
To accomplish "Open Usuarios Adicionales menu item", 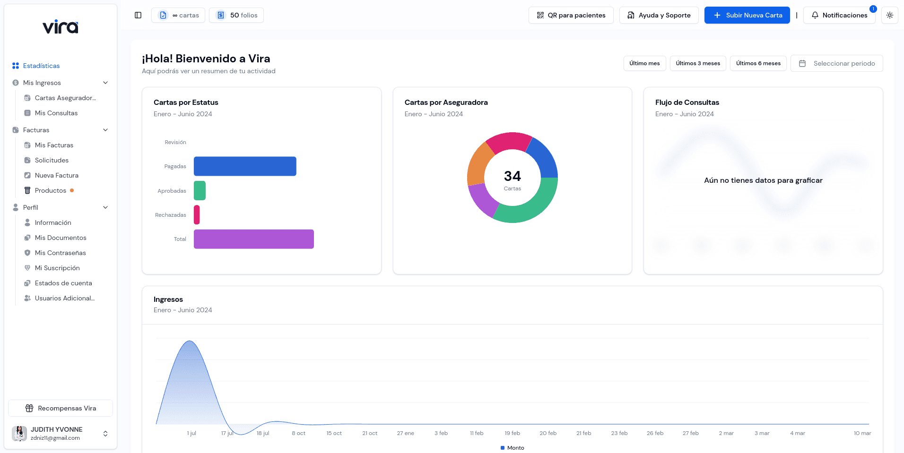I will coord(64,298).
